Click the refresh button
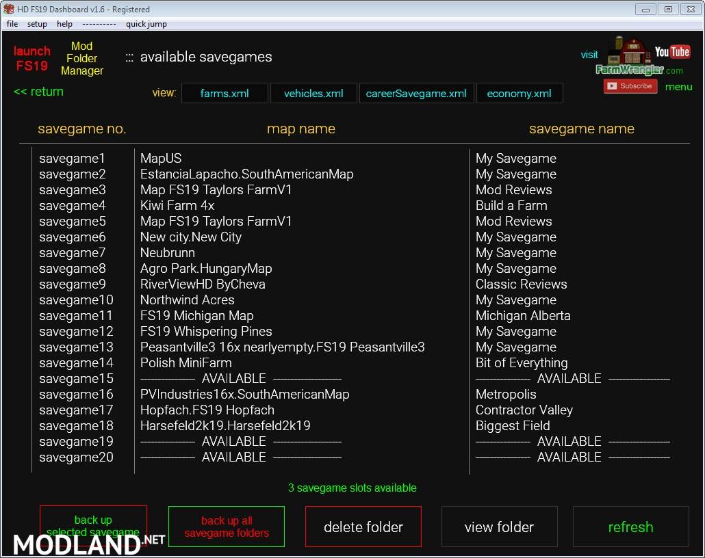Viewport: 705px width, 558px height. pyautogui.click(x=630, y=527)
